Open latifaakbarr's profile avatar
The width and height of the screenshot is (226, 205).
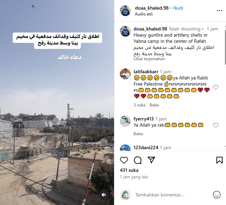[x=125, y=74]
